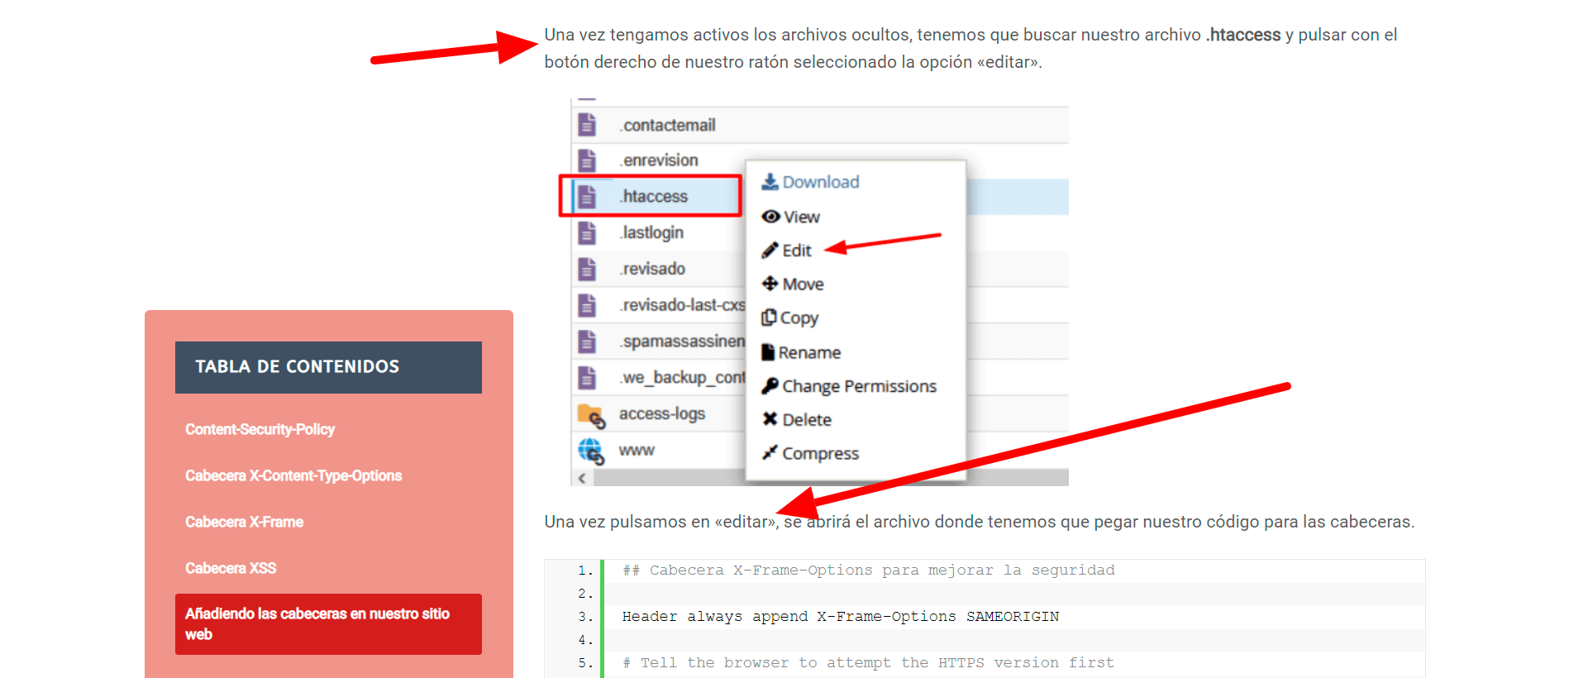Choose View in the context menu

coord(802,217)
